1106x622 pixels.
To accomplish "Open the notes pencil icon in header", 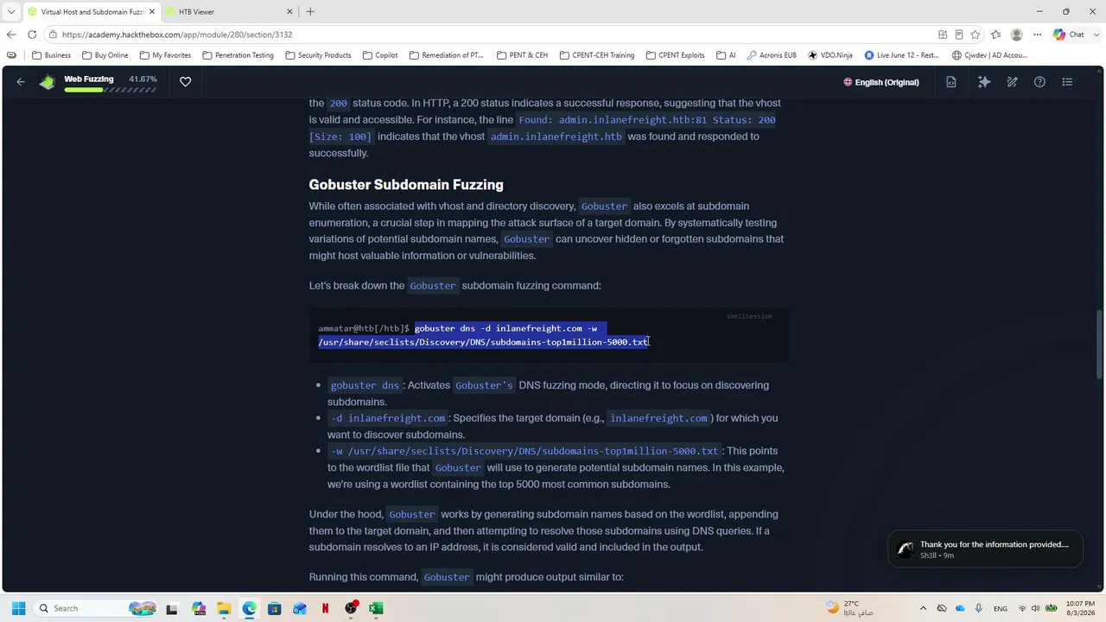I will pos(1012,82).
